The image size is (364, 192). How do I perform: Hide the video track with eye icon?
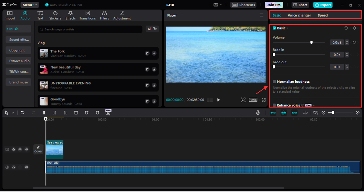tap(20, 149)
